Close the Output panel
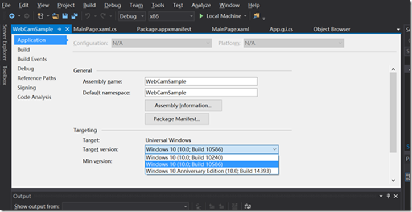The width and height of the screenshot is (412, 212). click(x=395, y=196)
